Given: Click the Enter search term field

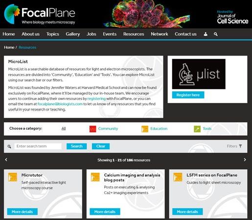Looking at the screenshot, I should tap(38, 146).
